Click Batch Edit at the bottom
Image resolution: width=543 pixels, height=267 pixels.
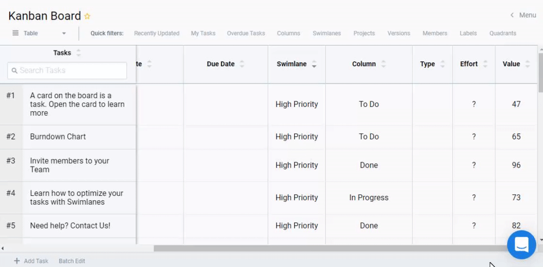tap(72, 261)
